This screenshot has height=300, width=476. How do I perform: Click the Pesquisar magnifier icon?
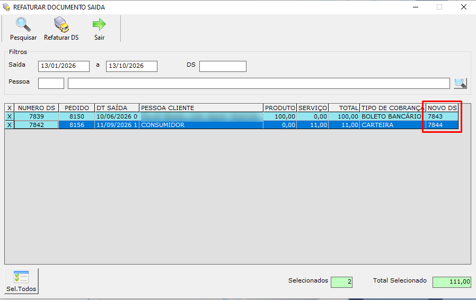23,24
